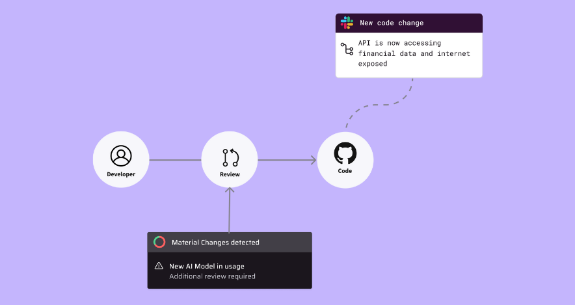Click 'Additional review required' text

pyautogui.click(x=212, y=276)
